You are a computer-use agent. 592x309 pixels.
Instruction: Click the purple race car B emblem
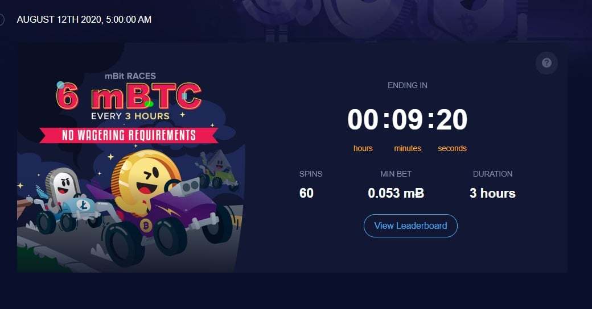[145, 226]
